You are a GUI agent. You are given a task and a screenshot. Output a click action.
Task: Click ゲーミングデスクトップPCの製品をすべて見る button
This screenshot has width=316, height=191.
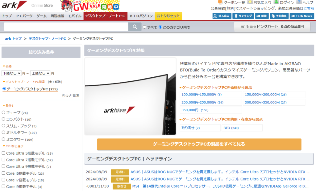(x=199, y=144)
